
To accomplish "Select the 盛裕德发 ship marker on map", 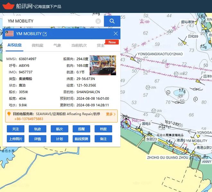I will [196, 22].
